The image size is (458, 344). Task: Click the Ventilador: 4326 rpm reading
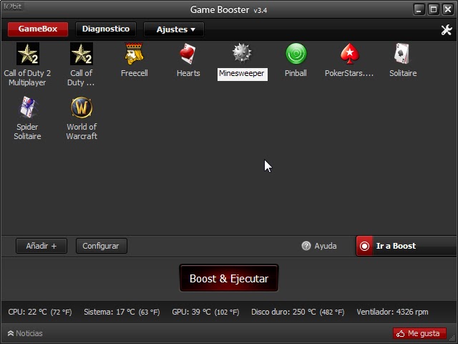pyautogui.click(x=392, y=312)
